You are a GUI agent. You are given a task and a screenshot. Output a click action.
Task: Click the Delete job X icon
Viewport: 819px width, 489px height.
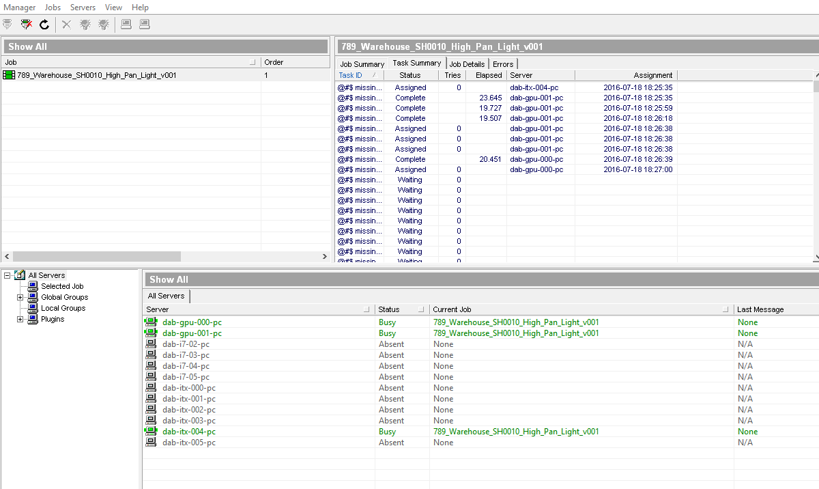(x=66, y=25)
